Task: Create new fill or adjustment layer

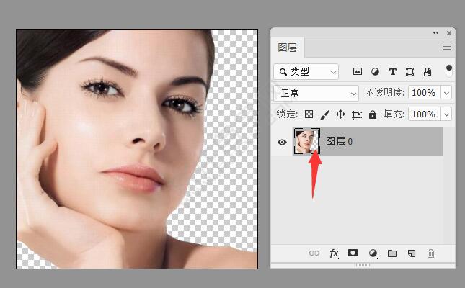Action: coord(373,253)
